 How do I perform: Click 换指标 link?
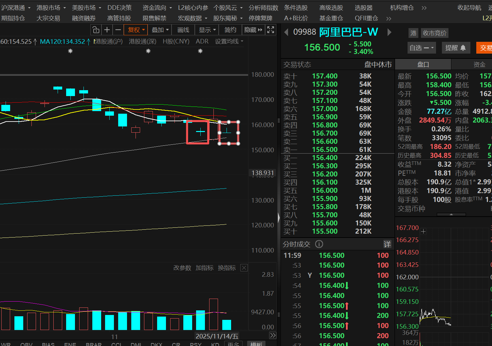click(x=227, y=268)
